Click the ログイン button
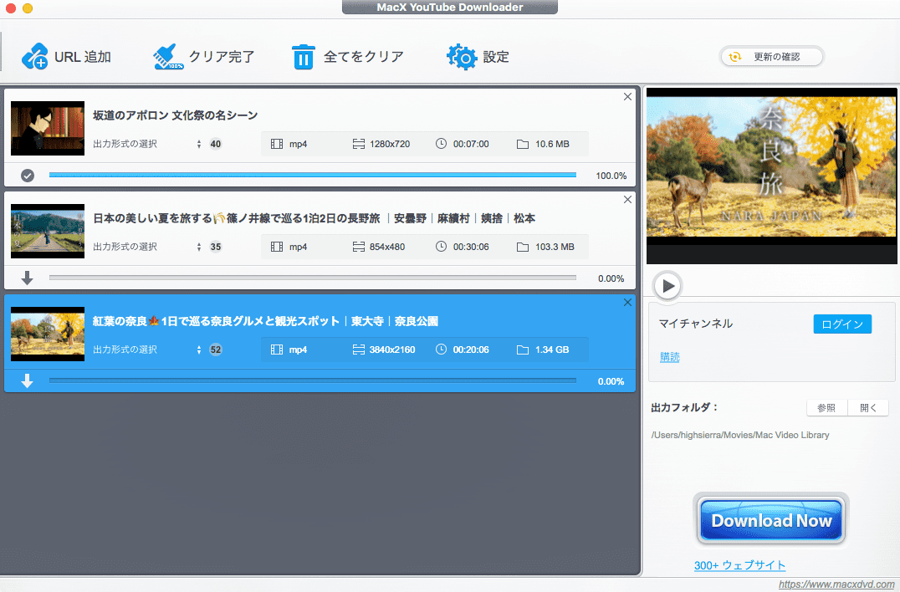Viewport: 900px width, 592px height. [x=842, y=324]
